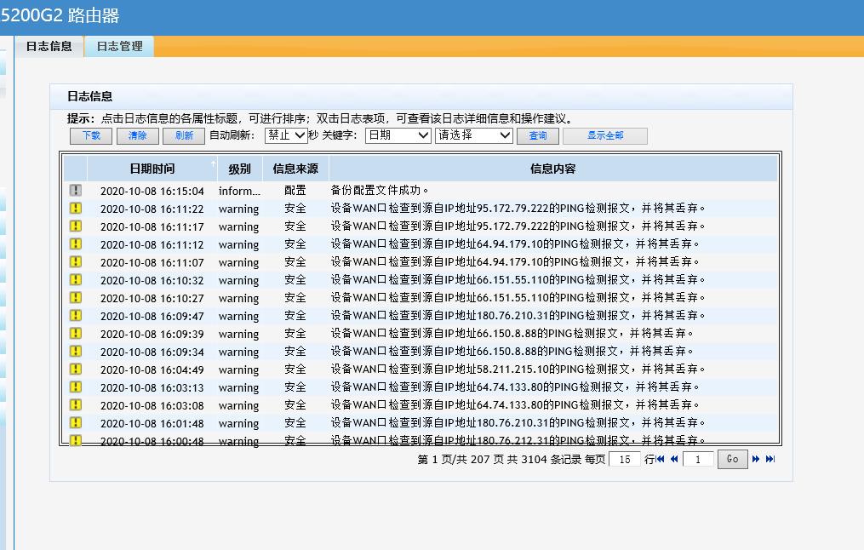
Task: Select timestamp 2020-10-08 16:03:08
Action: click(x=152, y=405)
